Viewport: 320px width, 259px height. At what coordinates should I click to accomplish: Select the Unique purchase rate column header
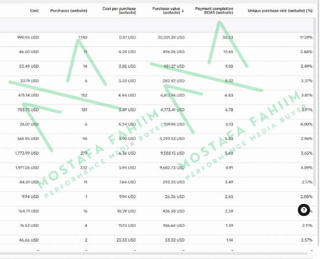click(280, 10)
